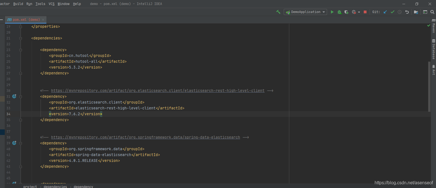Open the Run menu

coord(29,4)
